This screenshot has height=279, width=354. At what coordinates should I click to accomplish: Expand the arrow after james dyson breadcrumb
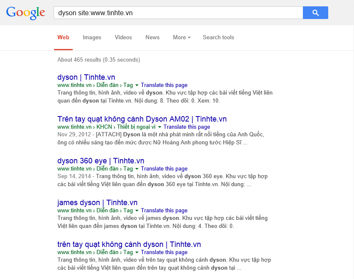(x=136, y=210)
